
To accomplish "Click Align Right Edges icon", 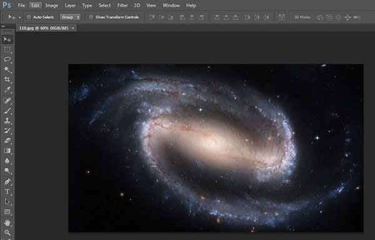I will pos(201,17).
